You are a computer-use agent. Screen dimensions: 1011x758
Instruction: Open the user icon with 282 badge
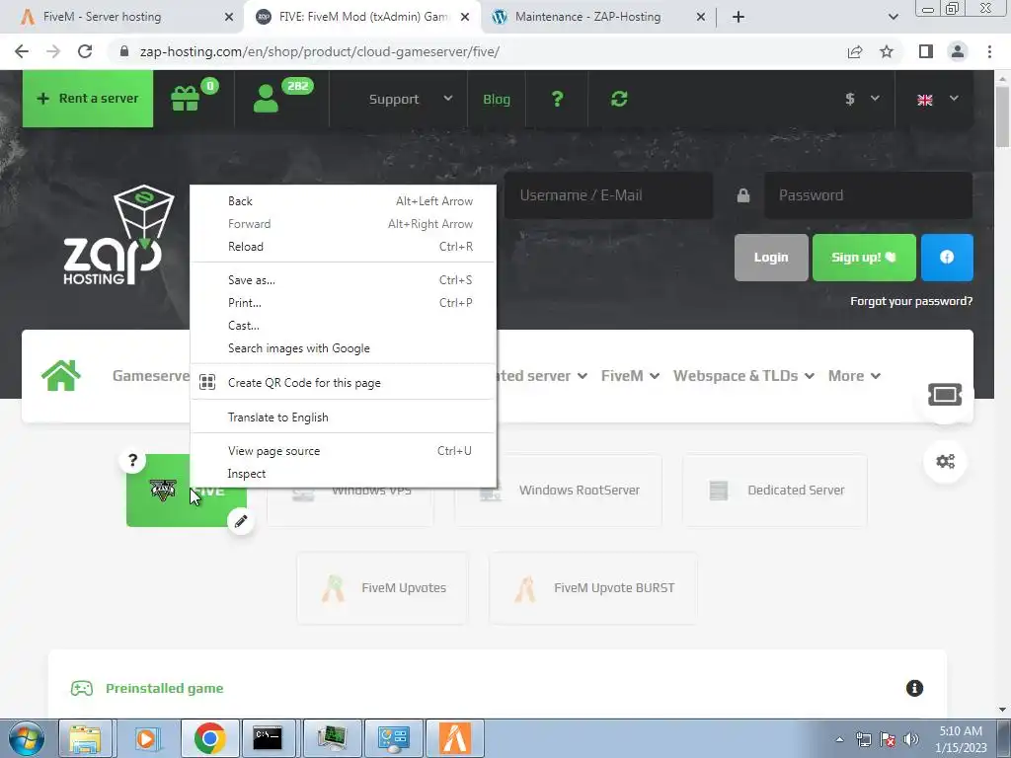tap(266, 99)
